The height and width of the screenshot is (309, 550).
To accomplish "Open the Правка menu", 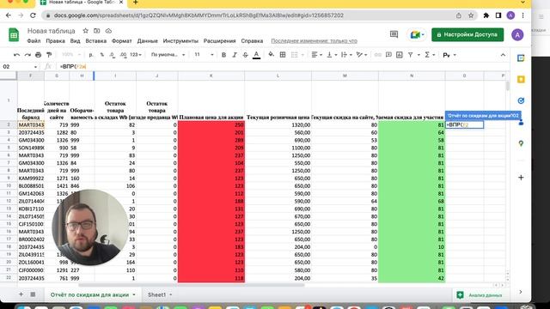I will click(x=55, y=41).
